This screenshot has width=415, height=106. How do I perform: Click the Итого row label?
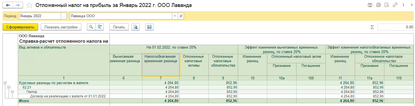24,101
